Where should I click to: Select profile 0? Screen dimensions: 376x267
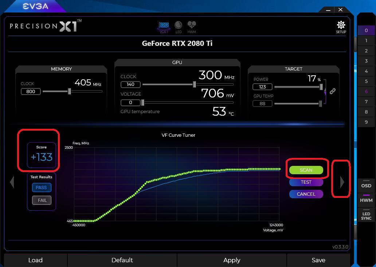pyautogui.click(x=366, y=31)
